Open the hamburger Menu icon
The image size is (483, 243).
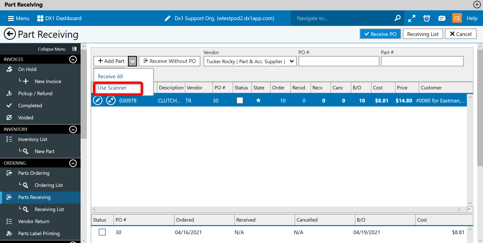(x=11, y=18)
